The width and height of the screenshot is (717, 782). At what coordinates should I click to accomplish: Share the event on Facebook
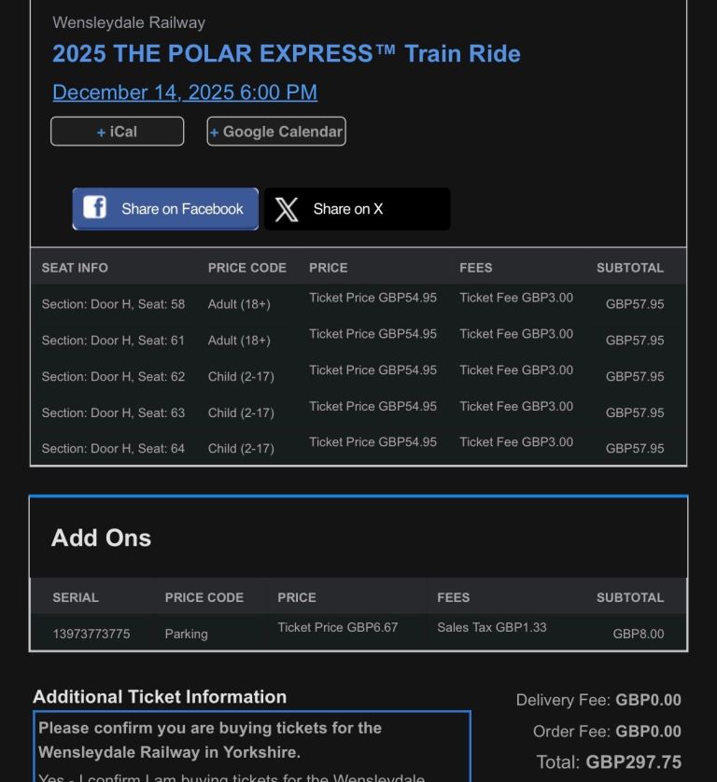pyautogui.click(x=165, y=208)
